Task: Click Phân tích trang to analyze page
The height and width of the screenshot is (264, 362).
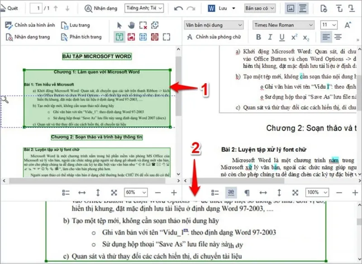Action: [x=81, y=37]
